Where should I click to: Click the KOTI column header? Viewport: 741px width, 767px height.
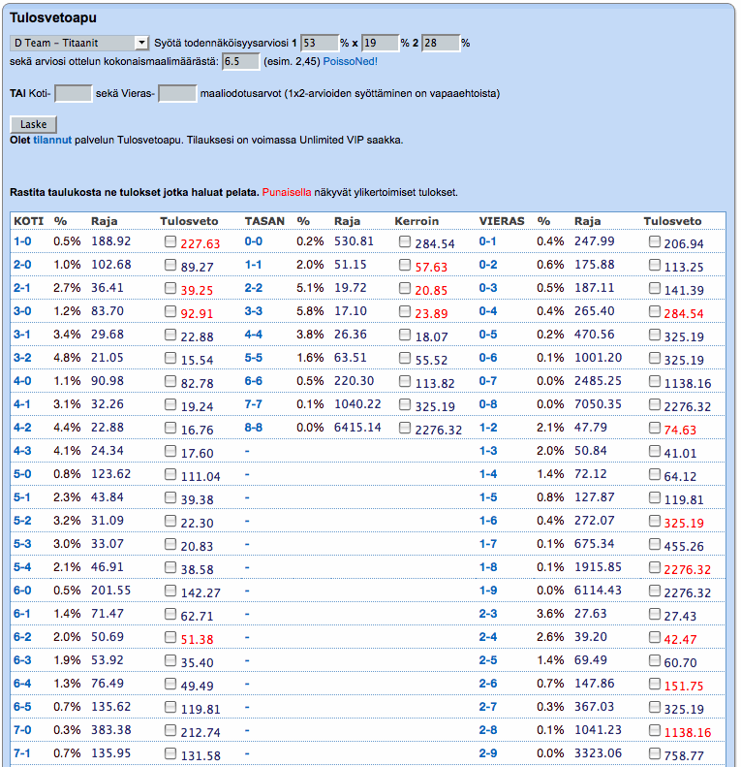[x=29, y=221]
